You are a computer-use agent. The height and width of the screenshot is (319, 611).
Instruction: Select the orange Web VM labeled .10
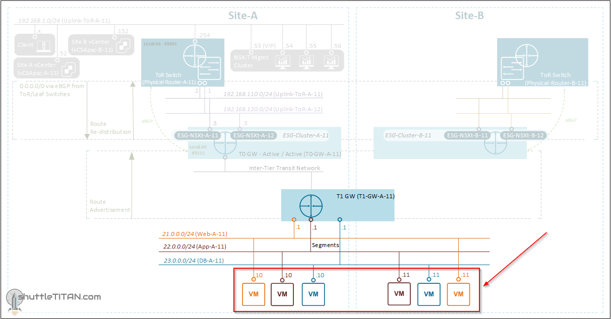point(254,294)
